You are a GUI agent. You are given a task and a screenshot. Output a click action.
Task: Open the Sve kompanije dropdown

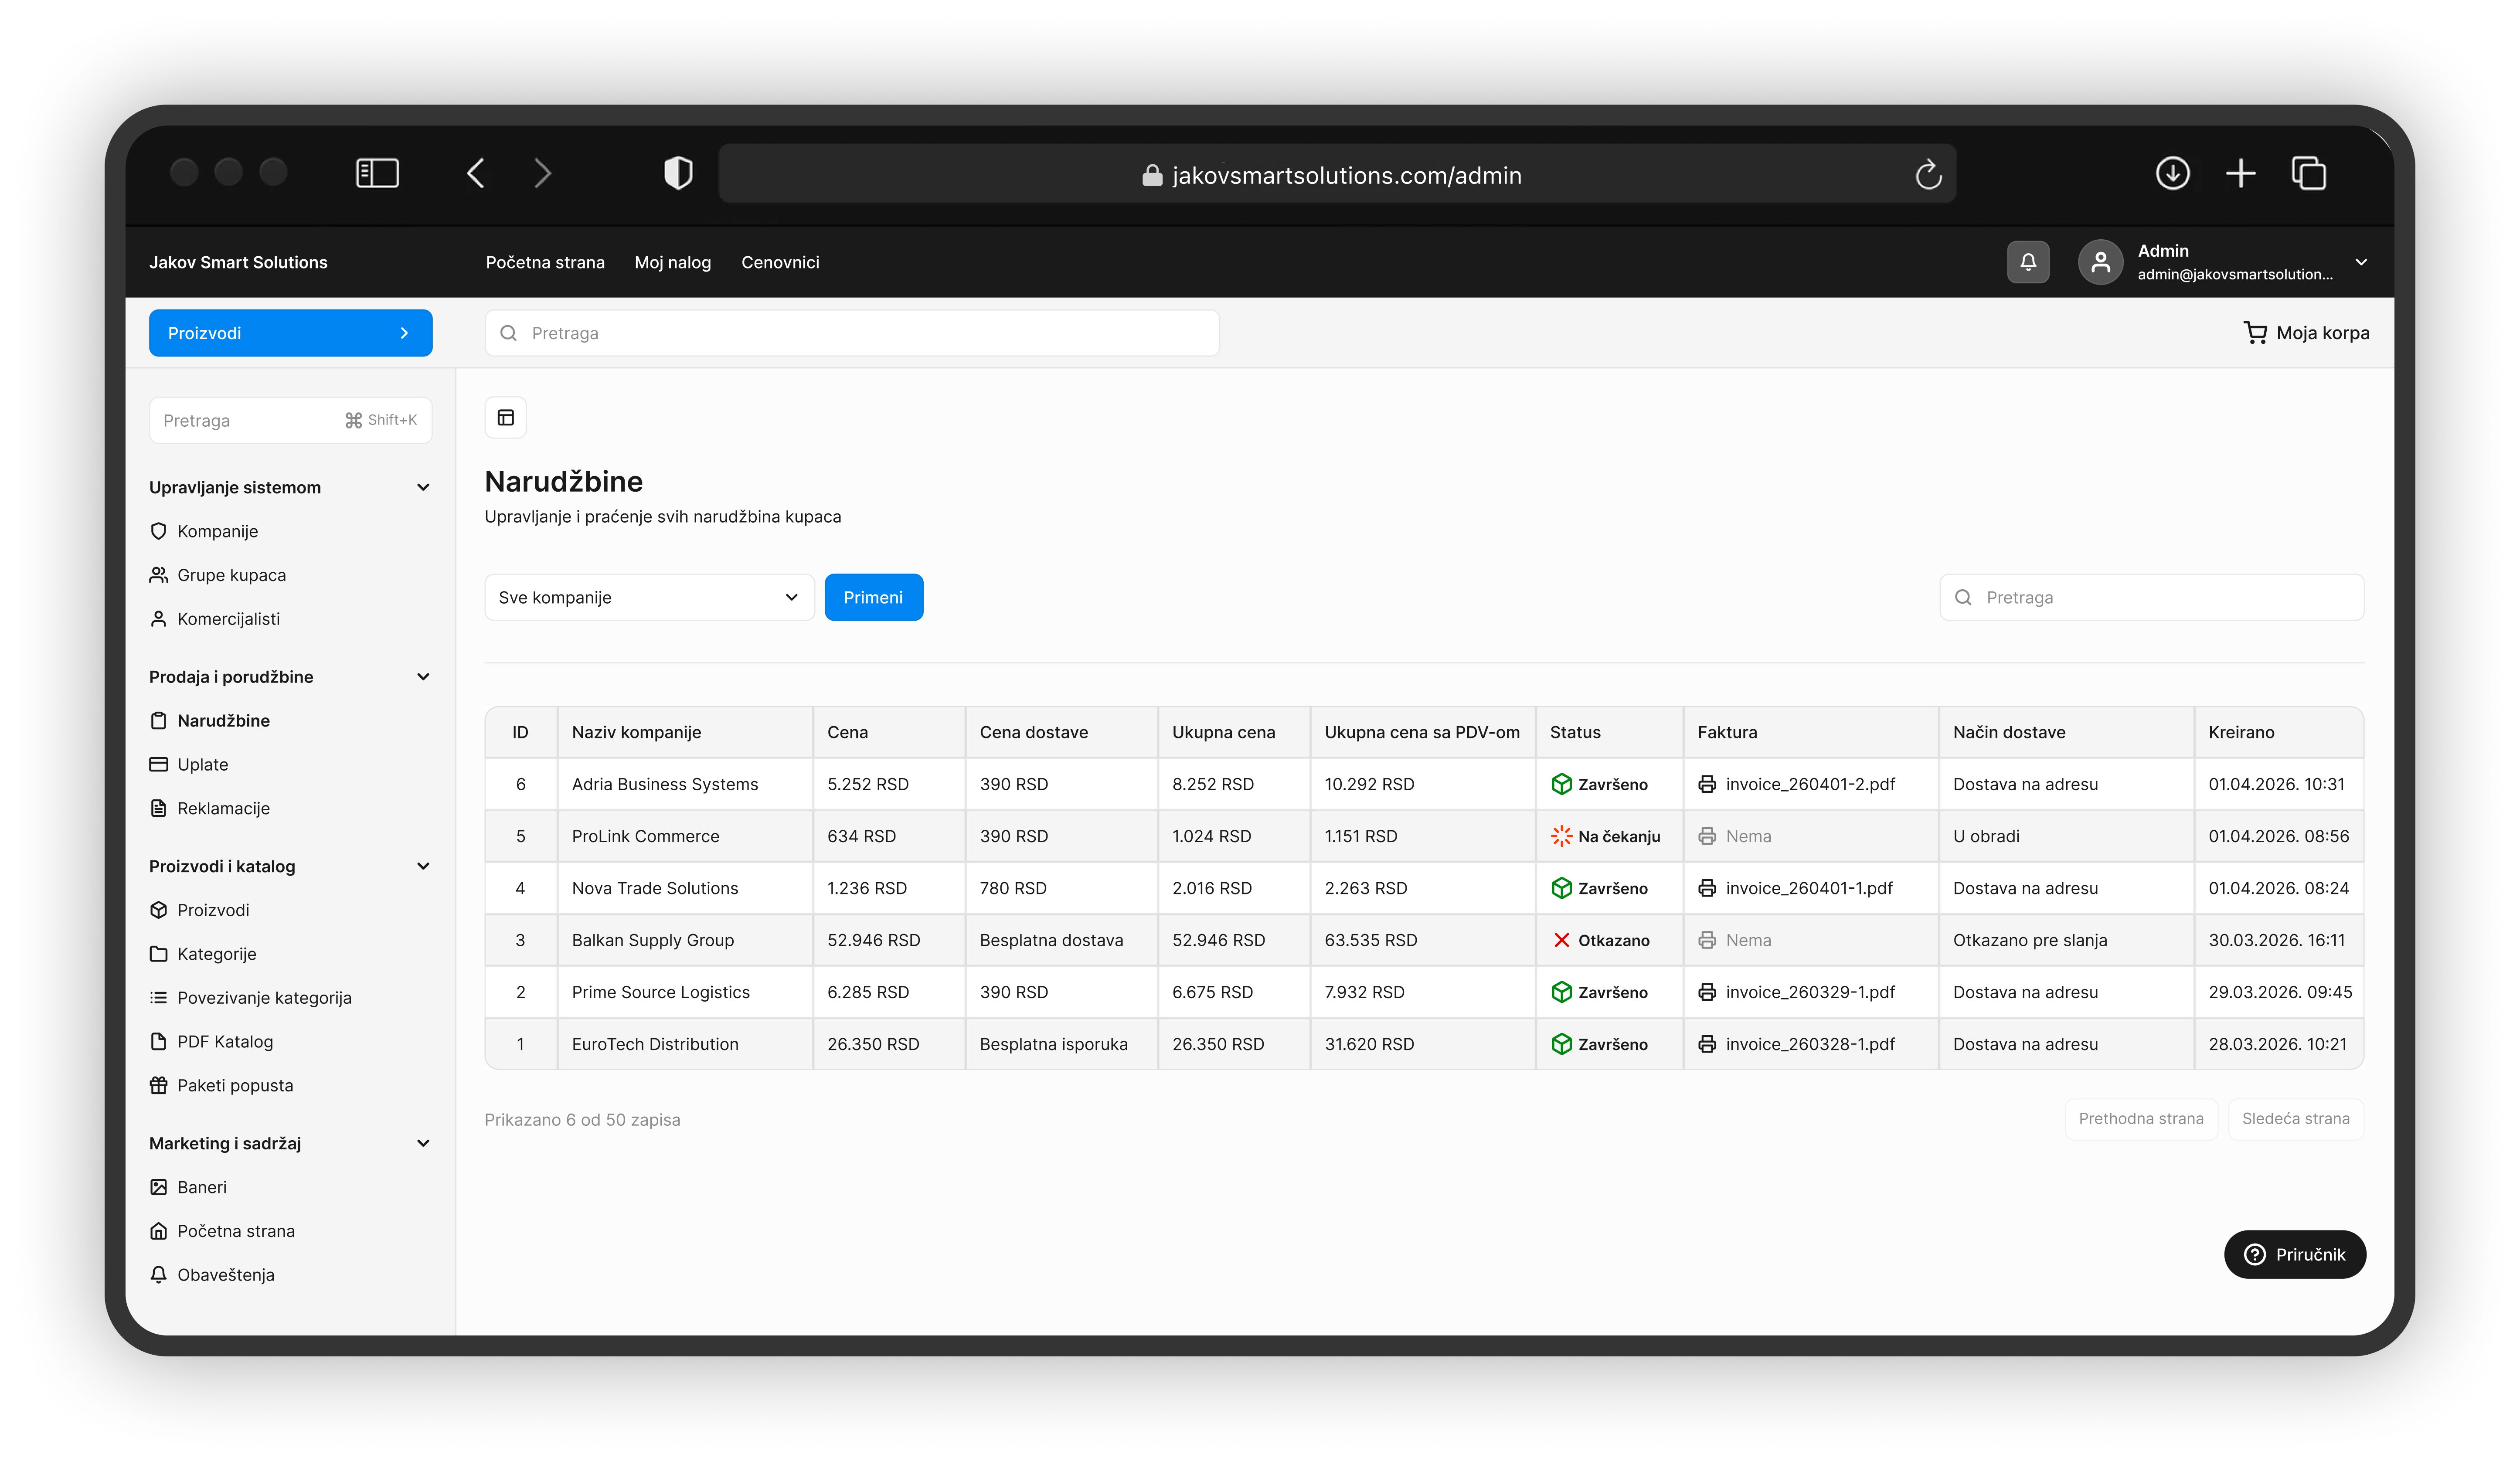click(649, 597)
